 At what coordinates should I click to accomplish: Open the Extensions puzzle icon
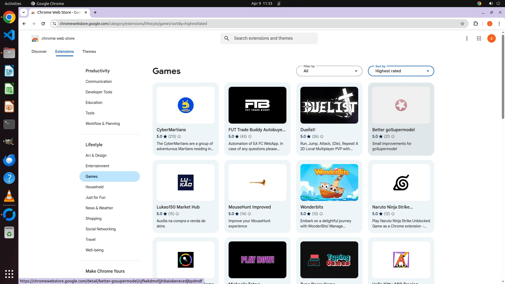[476, 24]
